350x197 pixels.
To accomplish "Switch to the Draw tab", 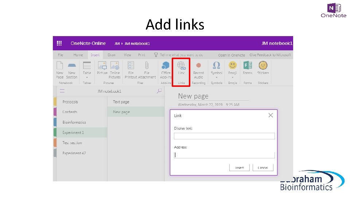I will click(x=112, y=55).
